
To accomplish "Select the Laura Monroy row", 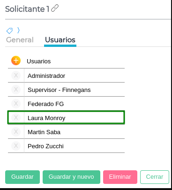I will pyautogui.click(x=66, y=118).
